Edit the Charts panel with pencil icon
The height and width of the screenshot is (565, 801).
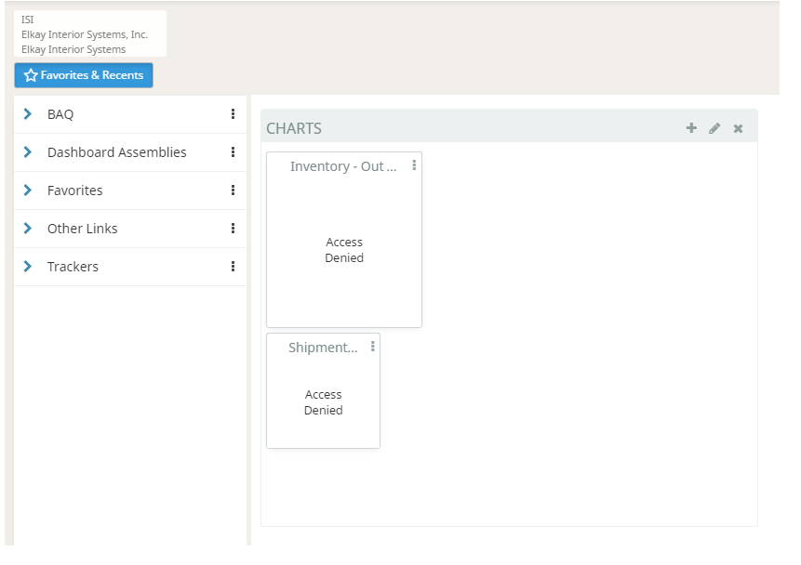(x=714, y=128)
